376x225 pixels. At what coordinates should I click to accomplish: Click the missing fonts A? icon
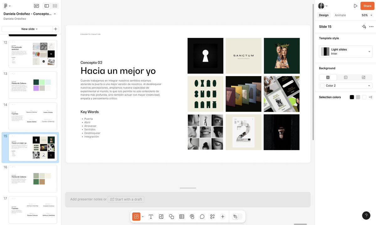(36, 6)
